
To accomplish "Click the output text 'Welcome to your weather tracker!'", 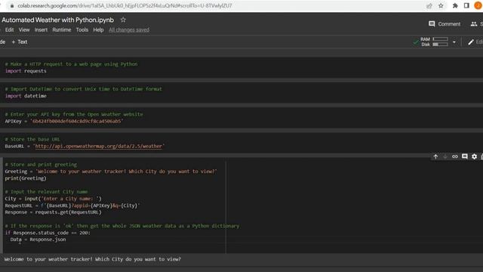I will pos(48,259).
